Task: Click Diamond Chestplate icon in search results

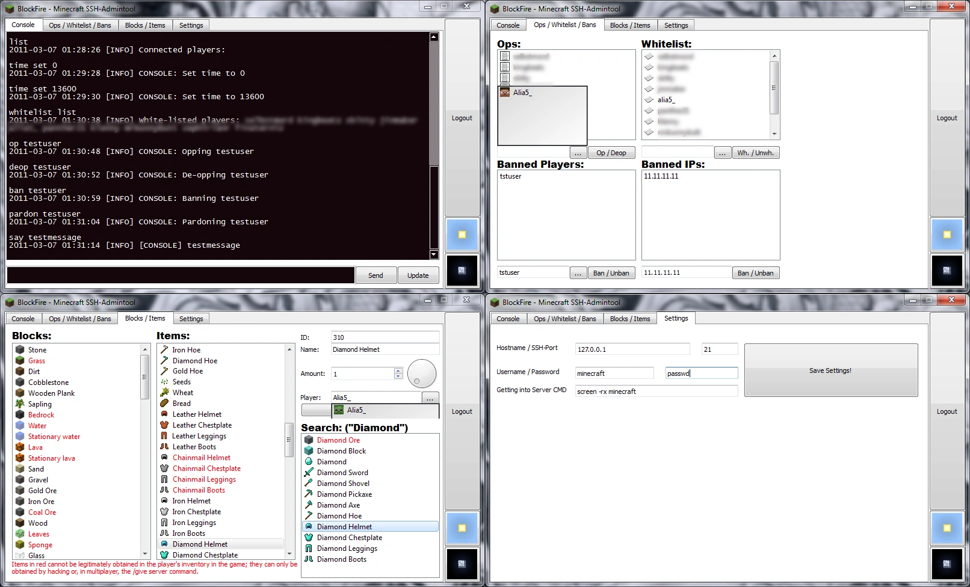Action: click(309, 537)
